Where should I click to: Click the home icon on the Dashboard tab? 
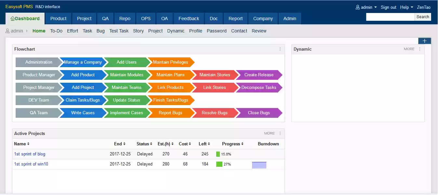point(13,18)
